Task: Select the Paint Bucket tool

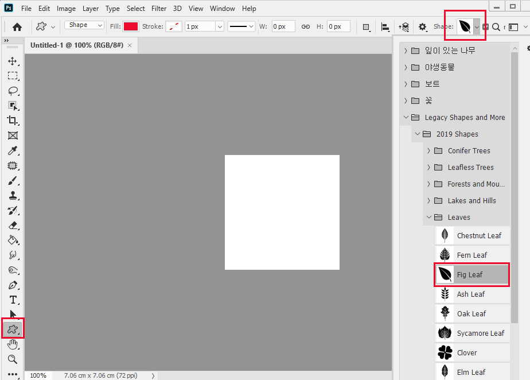Action: [x=13, y=240]
